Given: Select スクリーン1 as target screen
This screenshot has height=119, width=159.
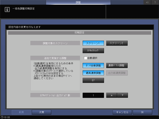Looking at the screenshot, I should tap(93, 43).
